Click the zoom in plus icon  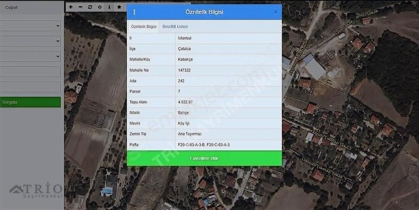[71, 7]
